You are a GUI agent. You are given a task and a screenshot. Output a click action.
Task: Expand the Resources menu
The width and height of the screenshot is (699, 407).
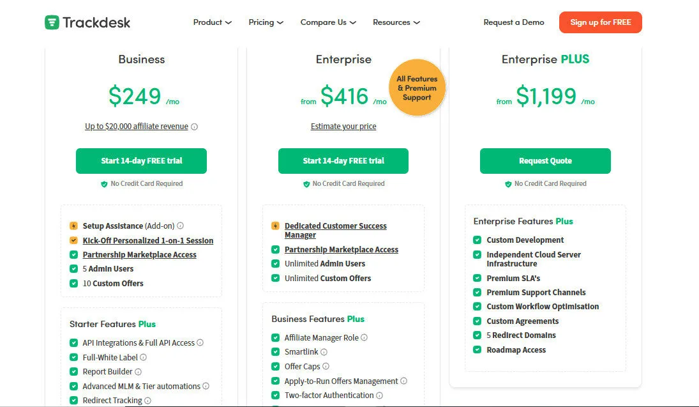[x=396, y=22]
